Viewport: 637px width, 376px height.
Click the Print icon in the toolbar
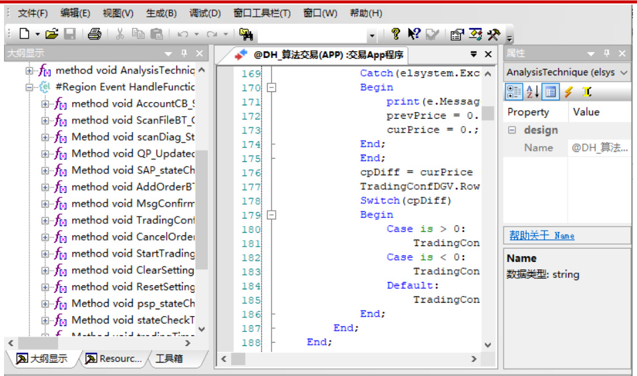[94, 34]
